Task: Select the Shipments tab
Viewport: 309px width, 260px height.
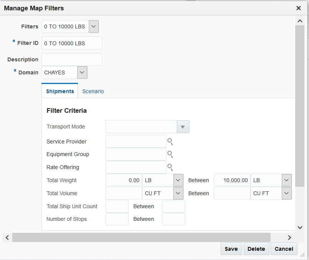Action: click(x=60, y=91)
